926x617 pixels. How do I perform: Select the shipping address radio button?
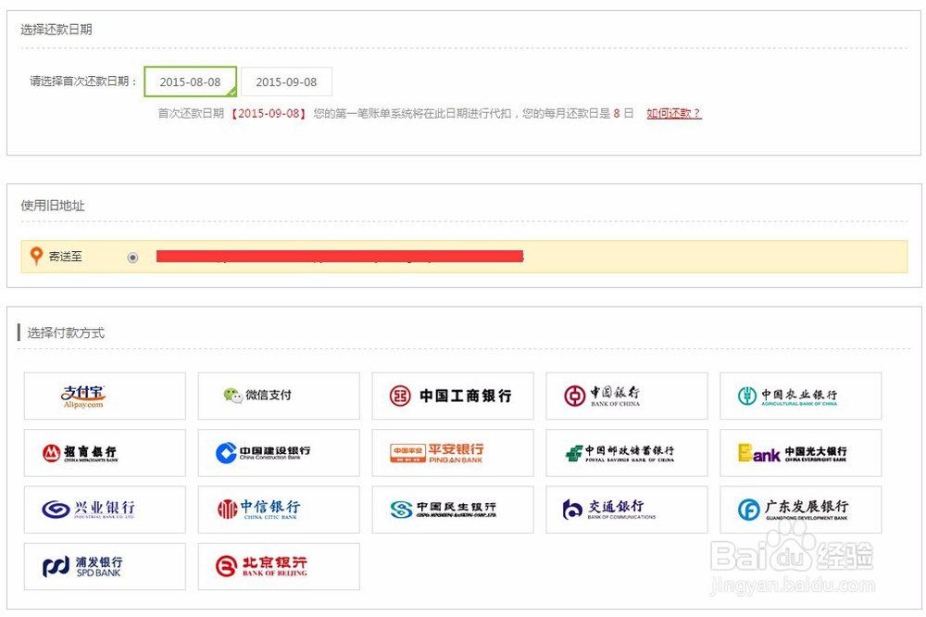click(x=132, y=256)
